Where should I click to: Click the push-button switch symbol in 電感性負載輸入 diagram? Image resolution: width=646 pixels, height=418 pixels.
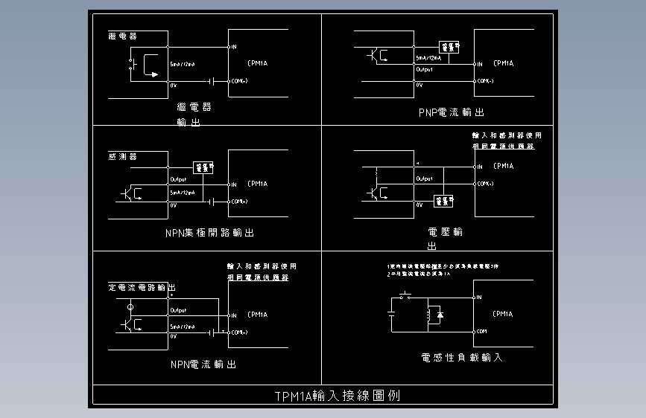[x=405, y=295]
